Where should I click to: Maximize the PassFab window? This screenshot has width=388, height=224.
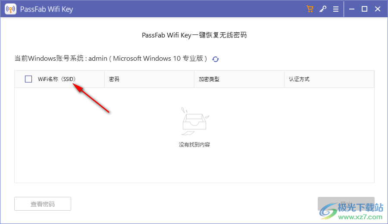coord(364,9)
